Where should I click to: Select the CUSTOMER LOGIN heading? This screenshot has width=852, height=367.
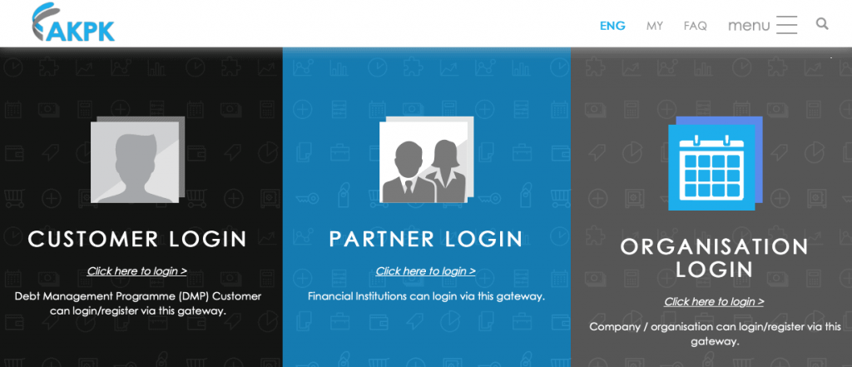click(x=137, y=239)
